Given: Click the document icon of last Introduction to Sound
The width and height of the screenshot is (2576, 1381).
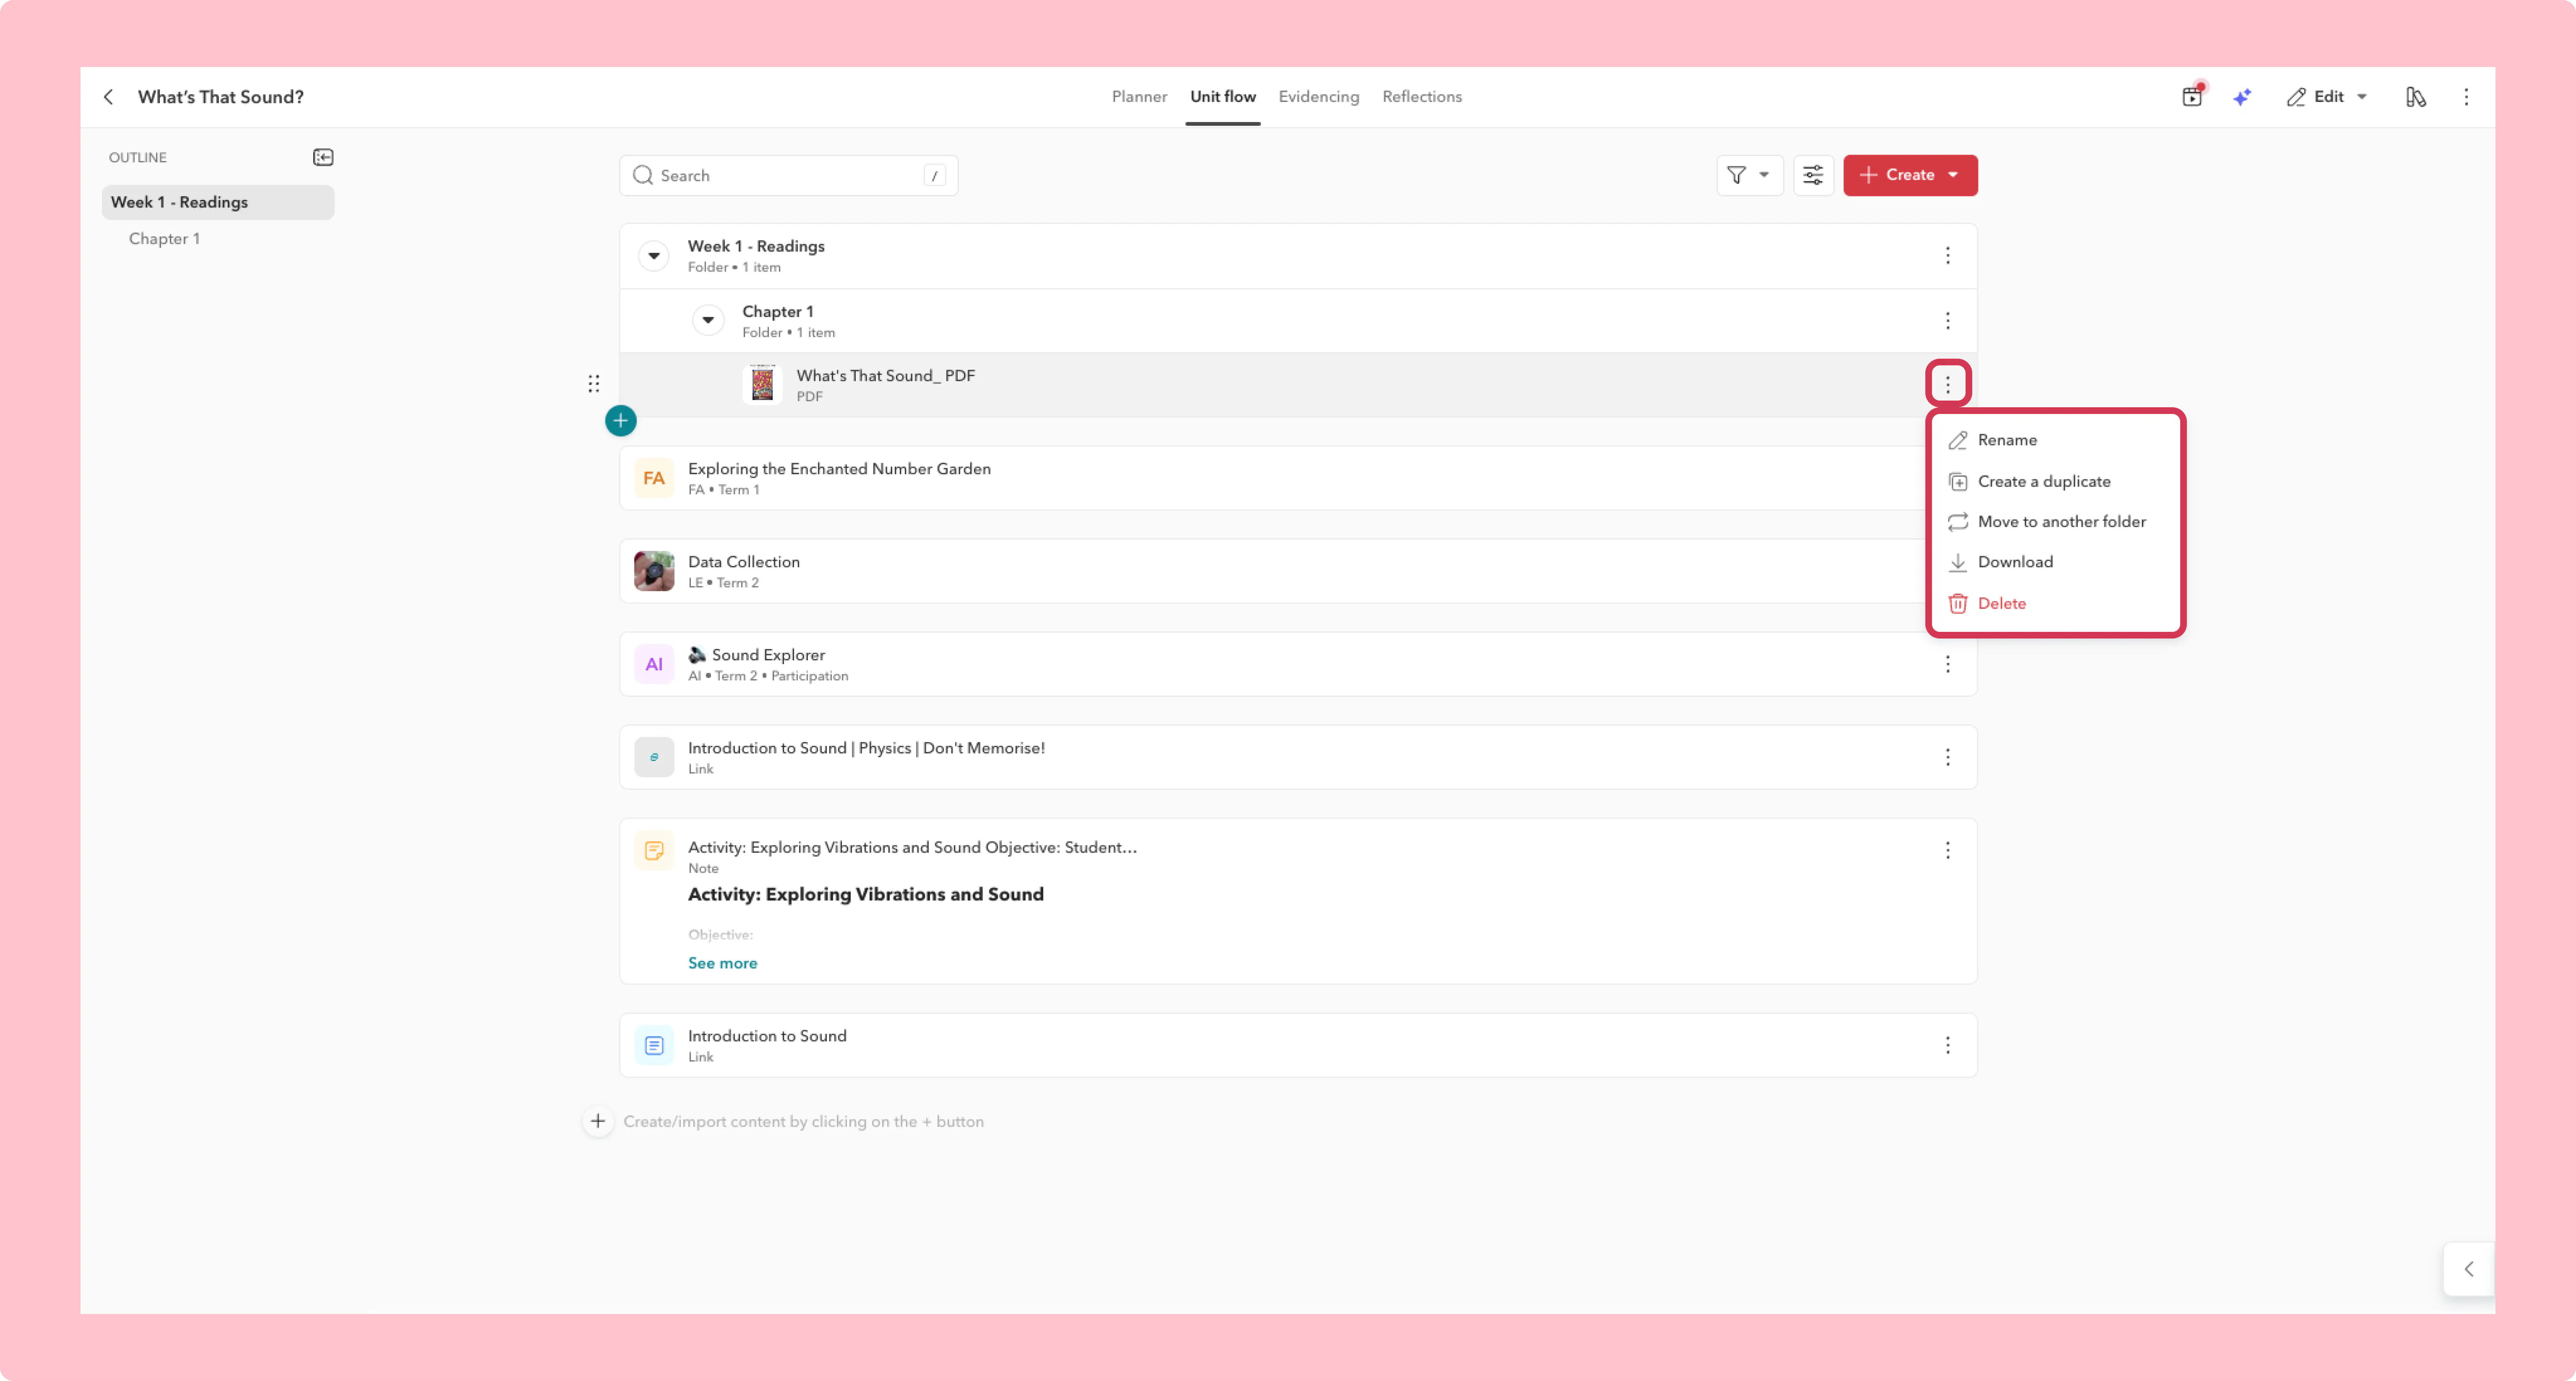Looking at the screenshot, I should click(x=654, y=1045).
